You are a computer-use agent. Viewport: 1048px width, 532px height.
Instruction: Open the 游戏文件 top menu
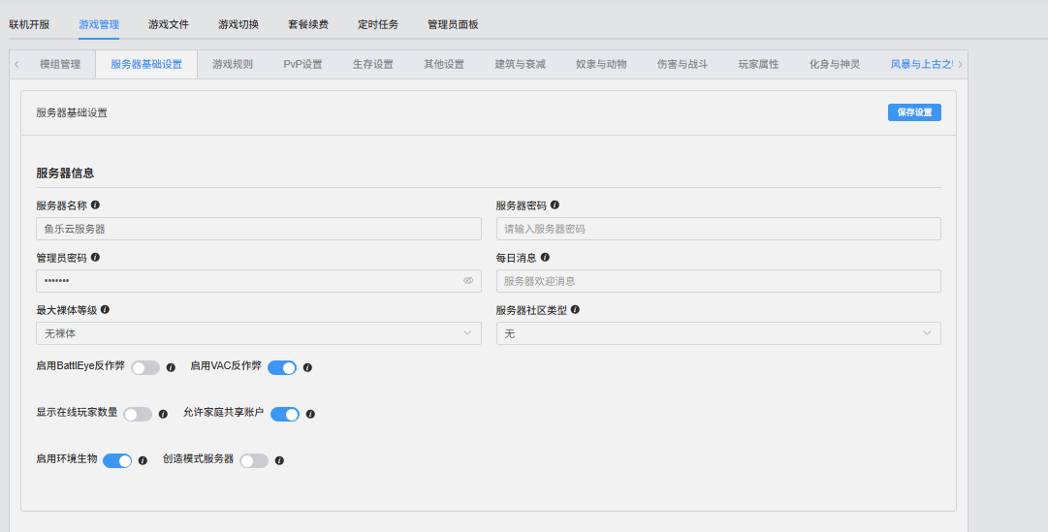169,24
